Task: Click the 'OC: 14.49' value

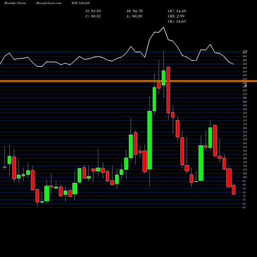Action: [x=177, y=11]
